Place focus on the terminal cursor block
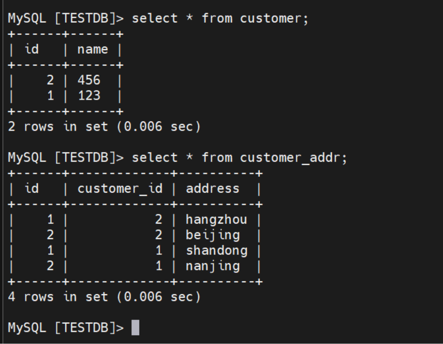Image resolution: width=443 pixels, height=344 pixels. (x=135, y=328)
